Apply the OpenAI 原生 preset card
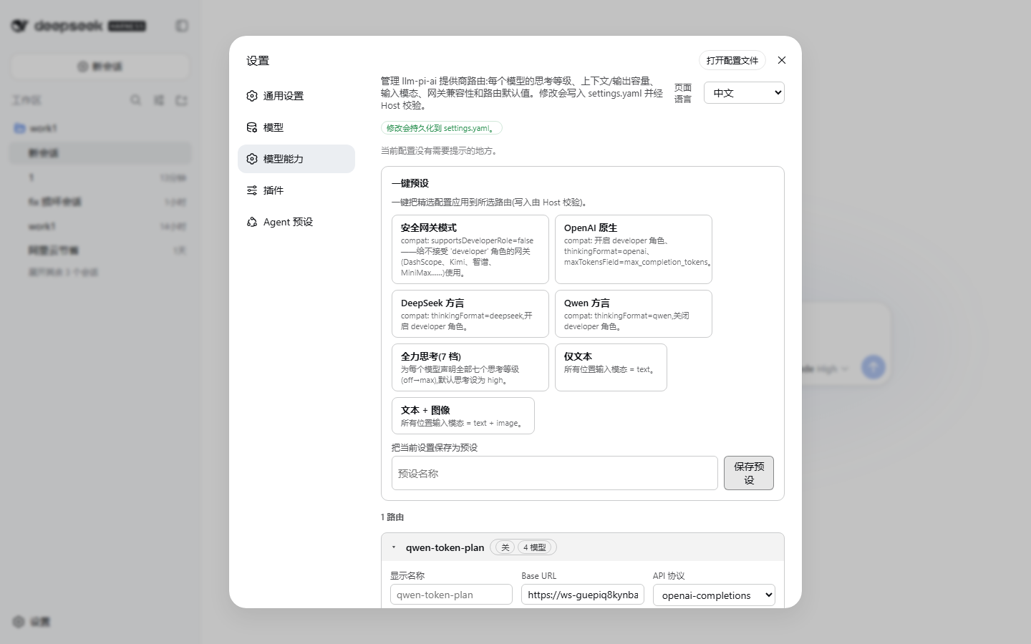Screen dimensions: 1031x644 coord(634,249)
